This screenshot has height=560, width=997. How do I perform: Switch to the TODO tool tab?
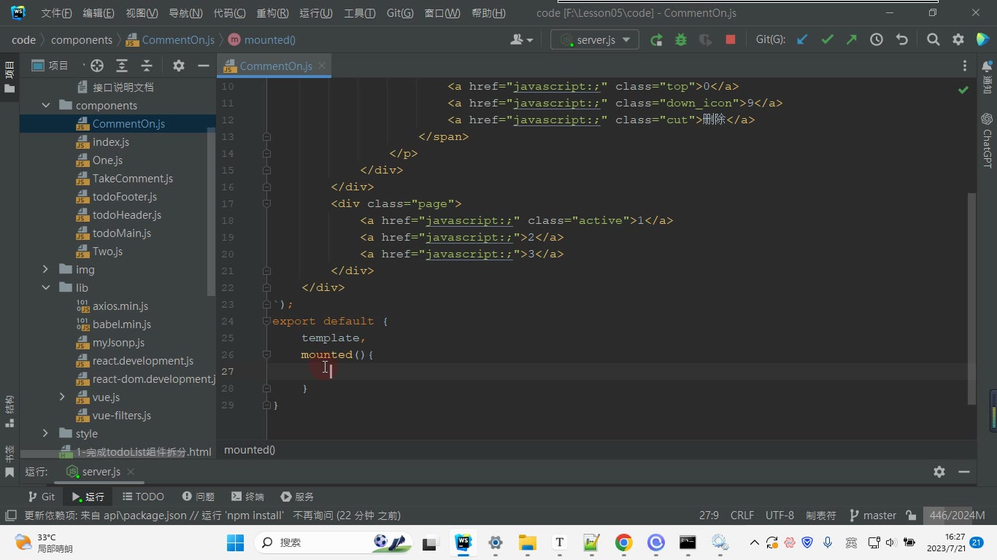143,497
